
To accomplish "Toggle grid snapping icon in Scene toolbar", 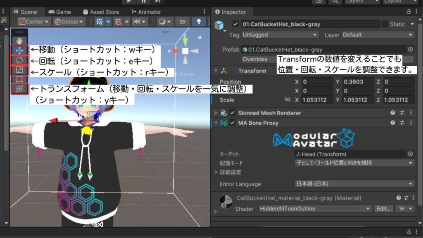I will click(118, 22).
